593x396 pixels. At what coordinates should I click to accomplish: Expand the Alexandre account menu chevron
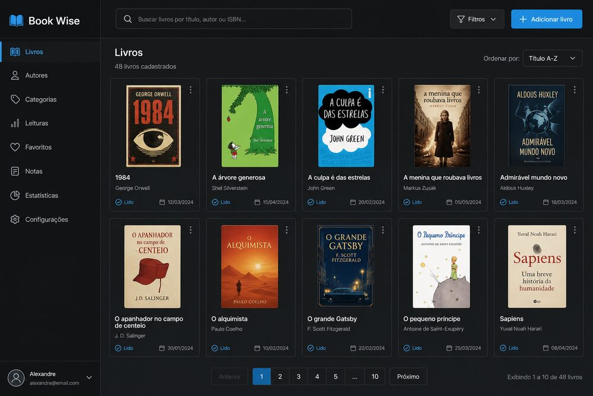click(90, 378)
